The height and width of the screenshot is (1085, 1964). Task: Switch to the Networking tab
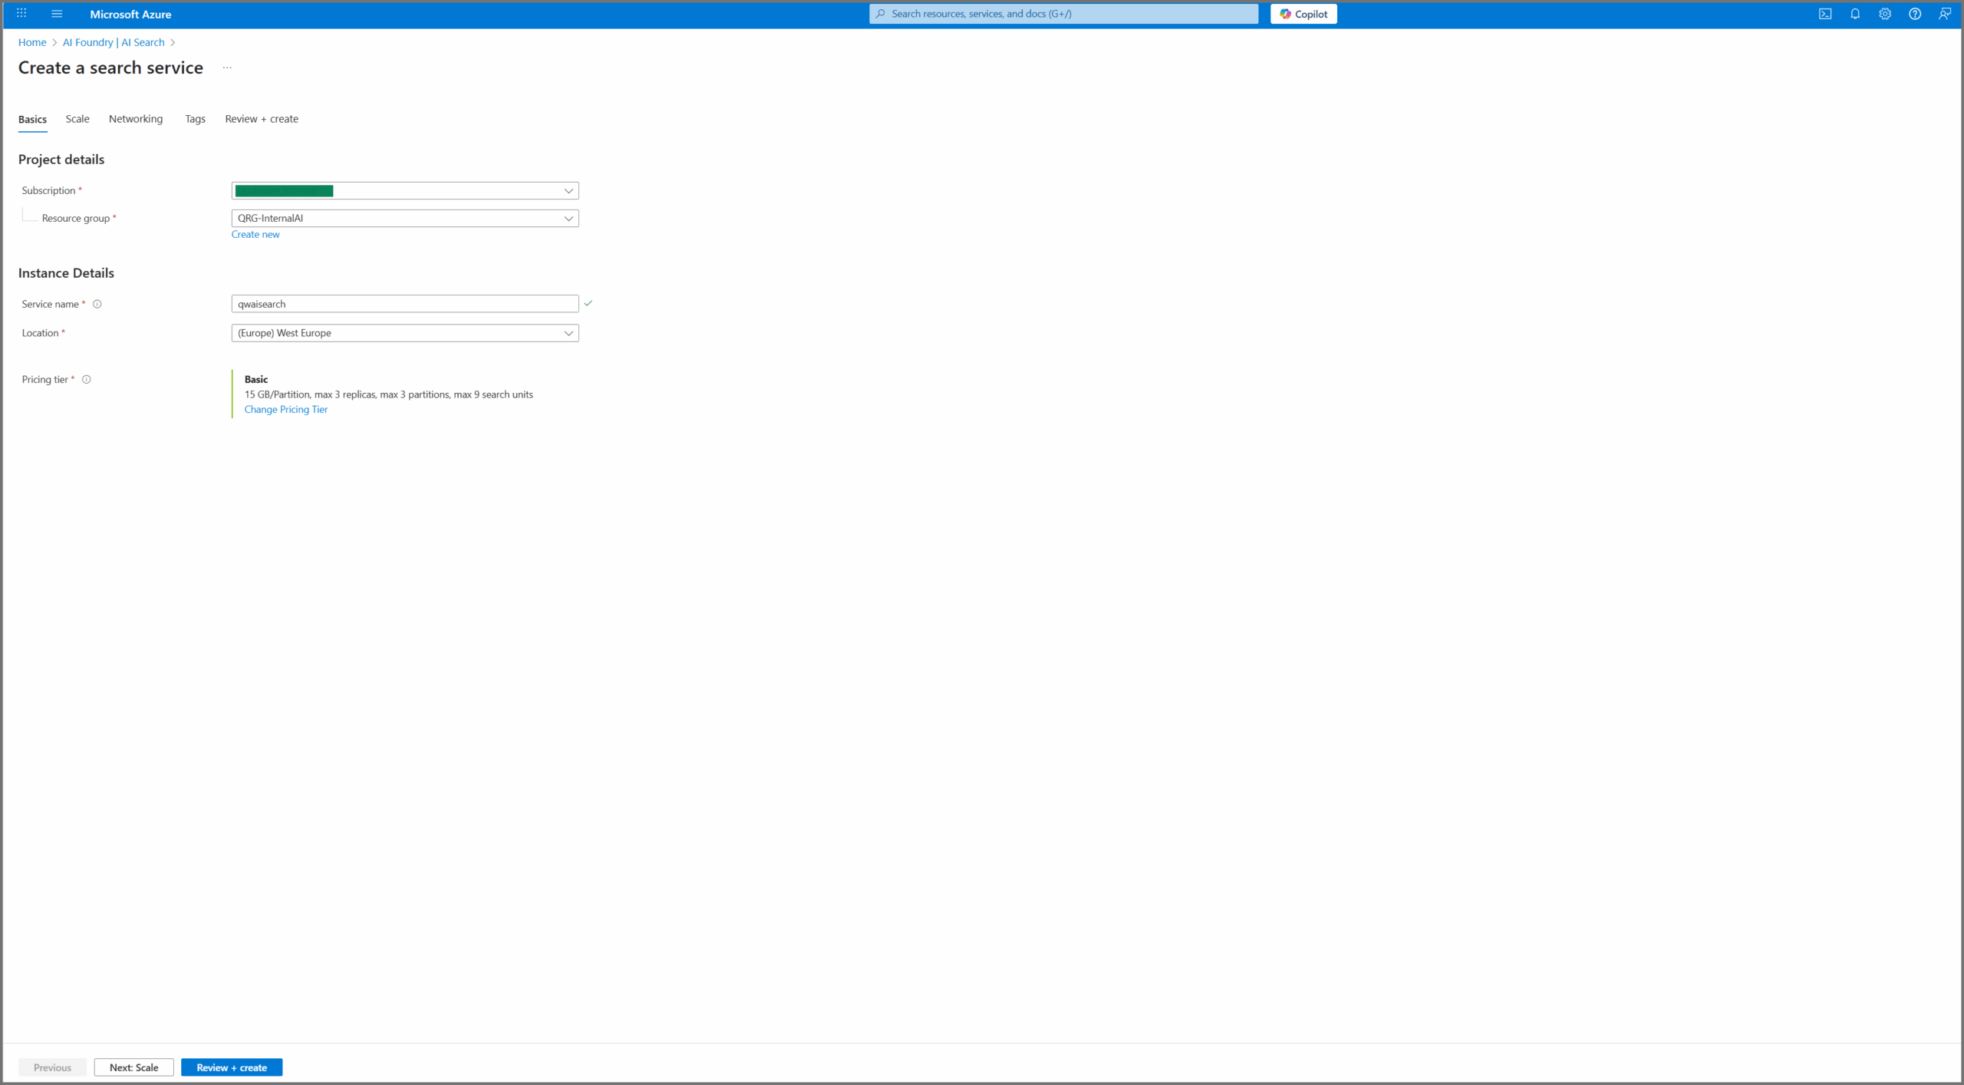136,119
